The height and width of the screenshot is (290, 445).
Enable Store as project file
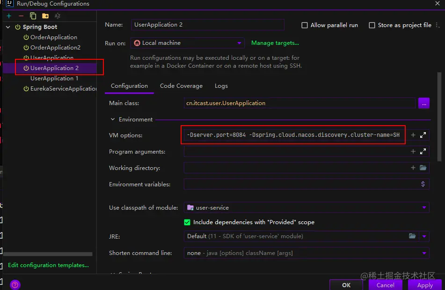pyautogui.click(x=372, y=25)
